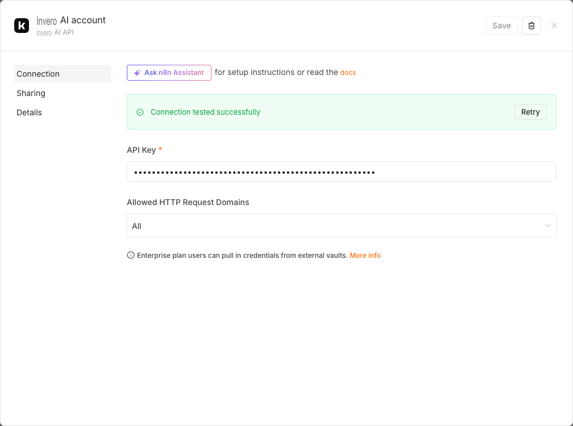Focus the API Key input field

(341, 172)
